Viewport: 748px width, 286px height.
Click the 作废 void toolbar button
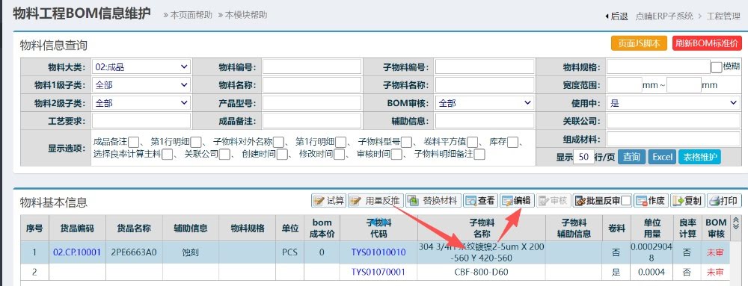[652, 201]
